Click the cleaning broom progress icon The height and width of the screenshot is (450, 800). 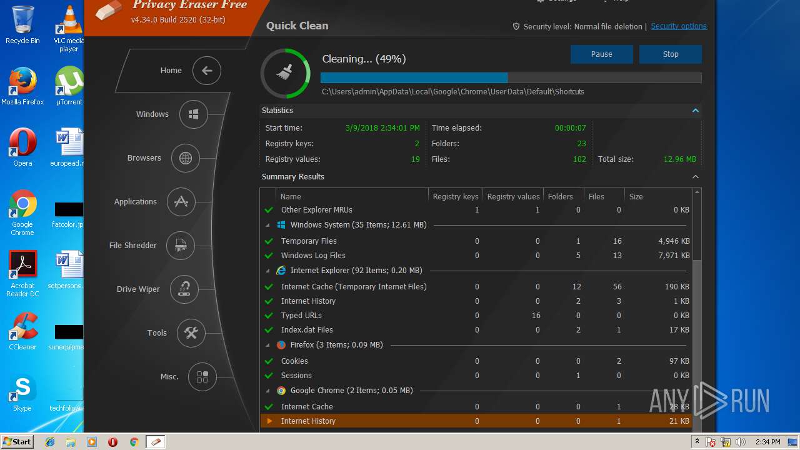click(285, 73)
